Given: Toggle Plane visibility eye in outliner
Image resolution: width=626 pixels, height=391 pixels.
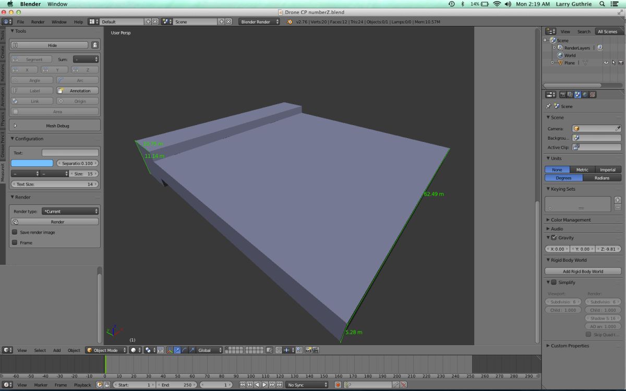Looking at the screenshot, I should click(x=606, y=63).
